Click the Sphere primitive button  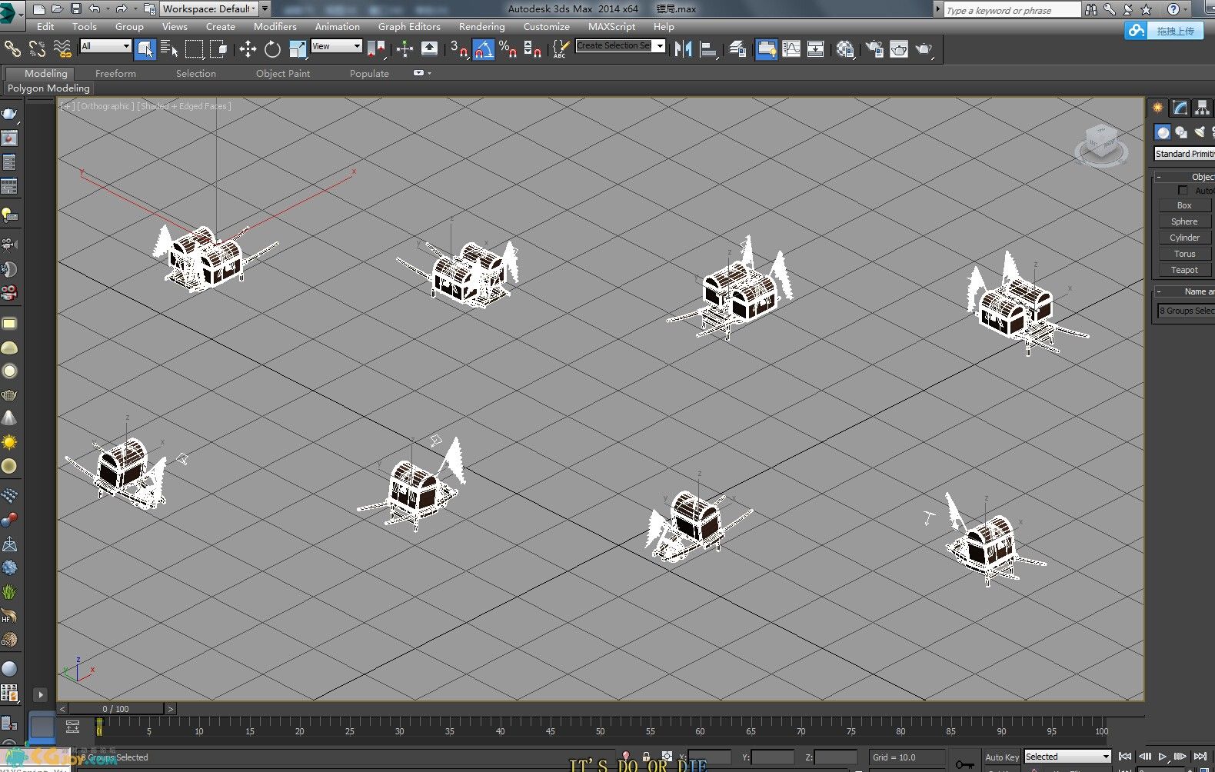pyautogui.click(x=1184, y=221)
